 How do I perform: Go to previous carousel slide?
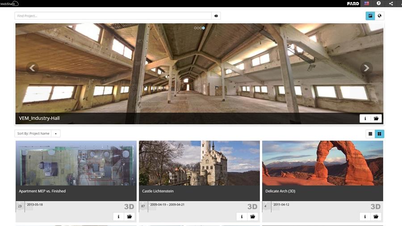click(x=32, y=68)
